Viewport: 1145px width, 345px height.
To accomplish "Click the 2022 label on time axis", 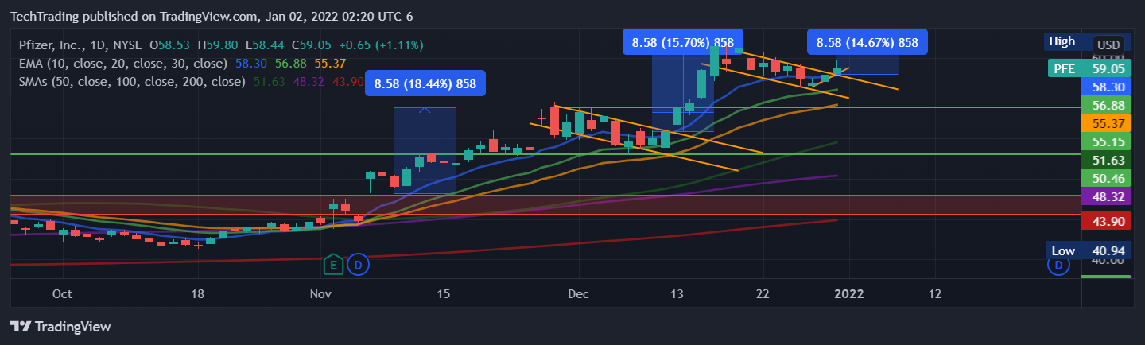I will pos(850,293).
